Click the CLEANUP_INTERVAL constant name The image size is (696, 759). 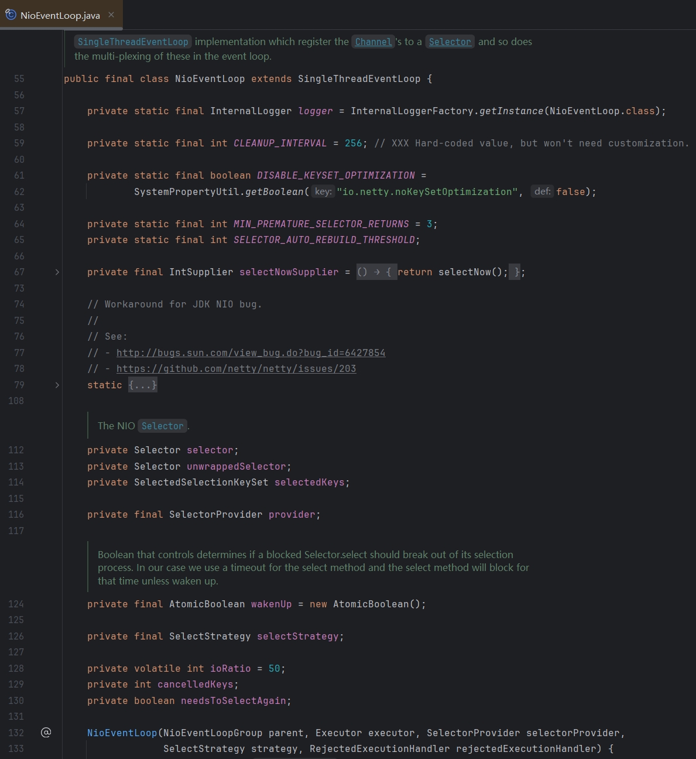click(280, 143)
